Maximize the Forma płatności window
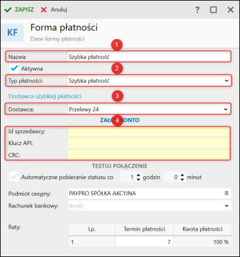Screen dimensions: 240x257 click(214, 10)
